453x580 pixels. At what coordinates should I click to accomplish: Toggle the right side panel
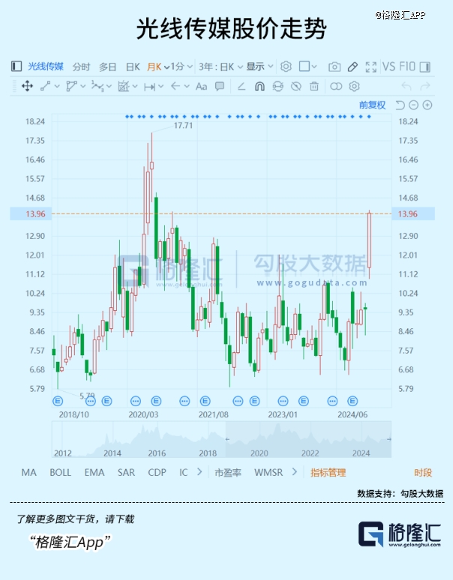point(425,67)
